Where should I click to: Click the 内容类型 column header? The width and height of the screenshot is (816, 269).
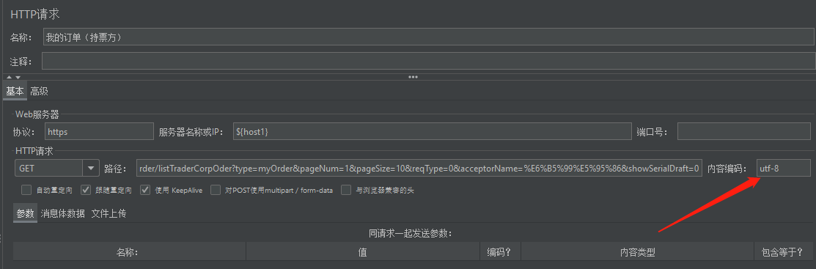(637, 252)
